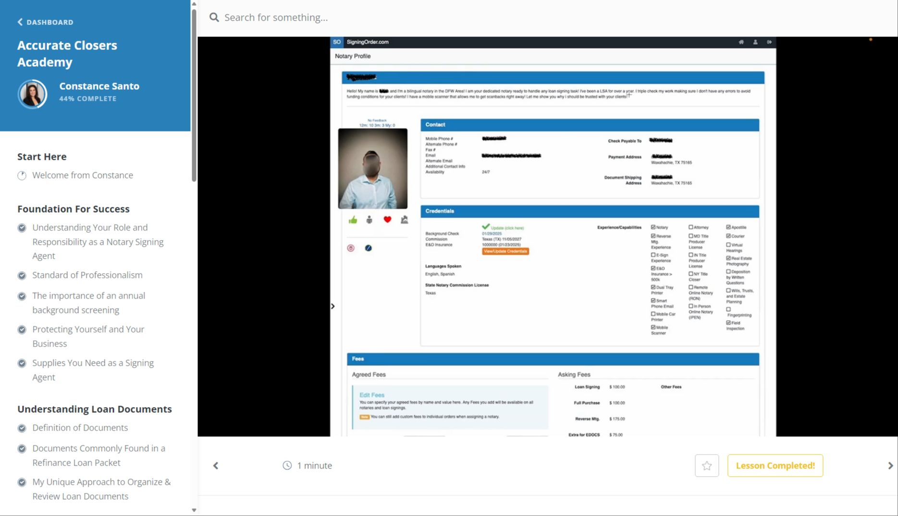Click the Understanding Loan Documents section heading
This screenshot has width=898, height=516.
[95, 409]
